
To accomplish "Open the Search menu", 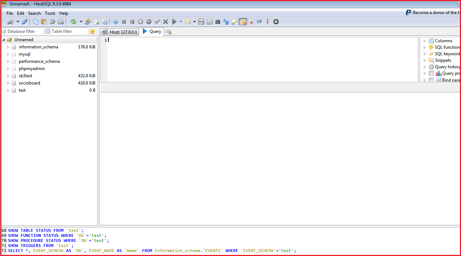I will pos(34,13).
